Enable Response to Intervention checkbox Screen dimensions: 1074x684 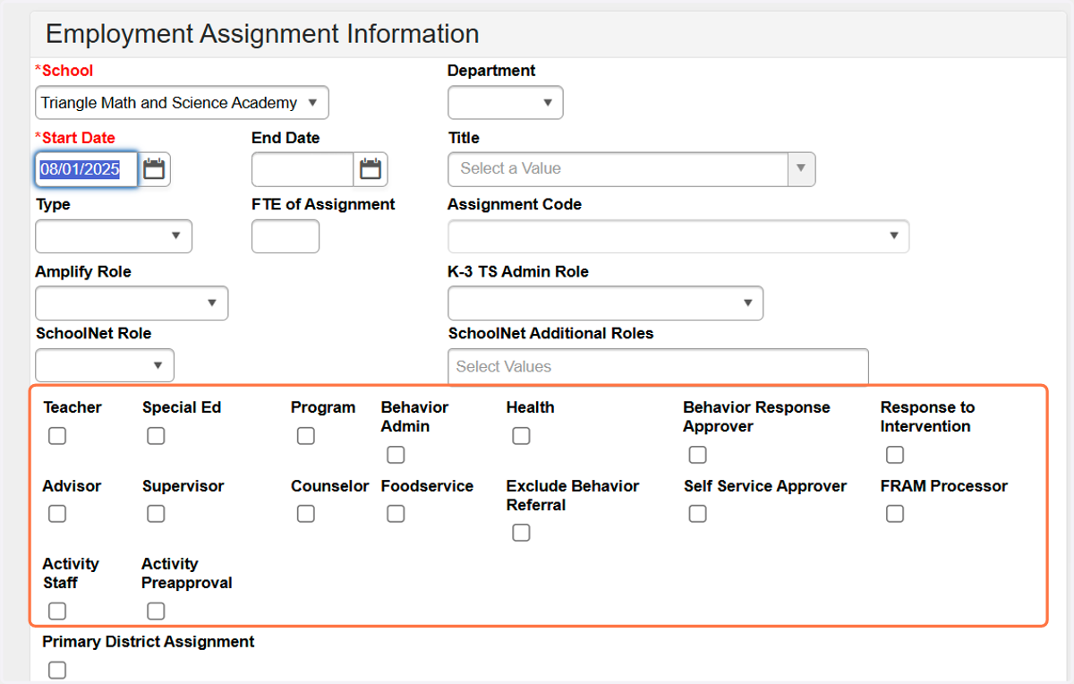(895, 455)
